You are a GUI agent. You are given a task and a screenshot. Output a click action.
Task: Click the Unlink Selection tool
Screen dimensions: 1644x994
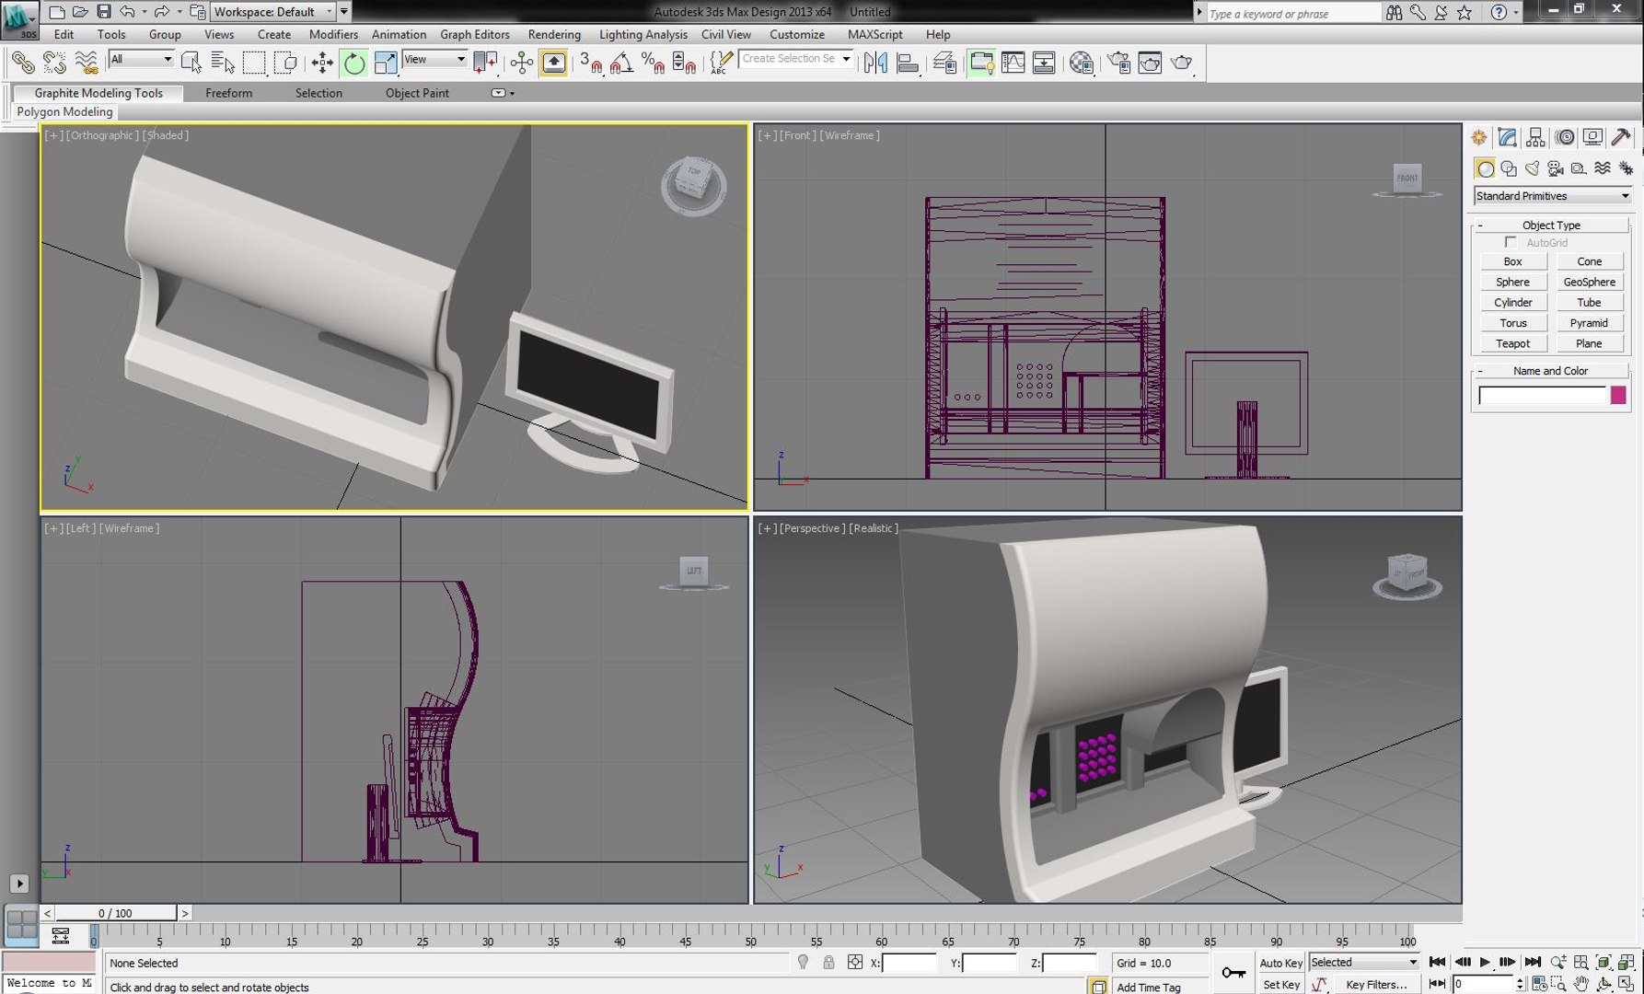point(54,63)
